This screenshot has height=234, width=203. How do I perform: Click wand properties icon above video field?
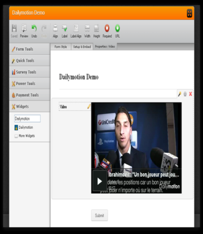[180, 94]
